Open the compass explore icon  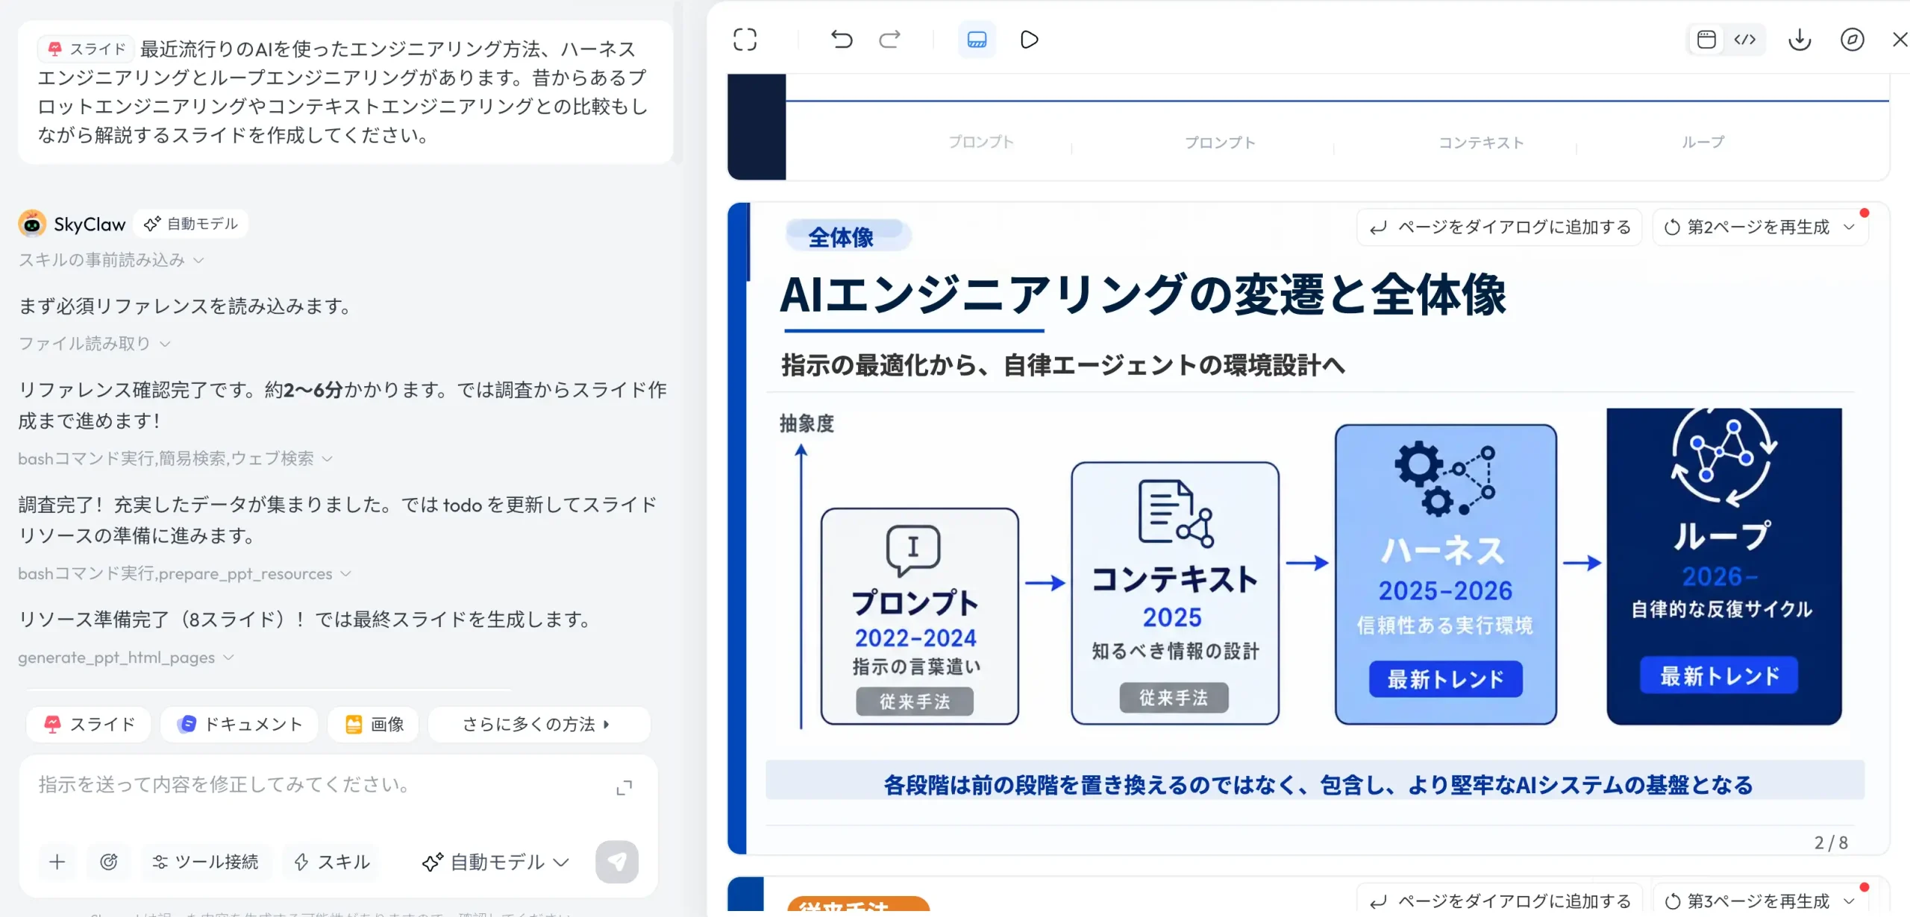tap(1853, 40)
